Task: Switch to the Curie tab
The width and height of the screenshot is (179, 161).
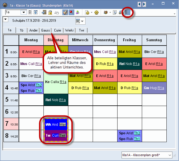Action: [x=57, y=30]
